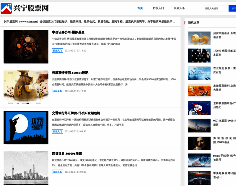Open sidebar thumbnail of man lighting cigar
This screenshot has width=236, height=186.
pyautogui.click(x=199, y=143)
